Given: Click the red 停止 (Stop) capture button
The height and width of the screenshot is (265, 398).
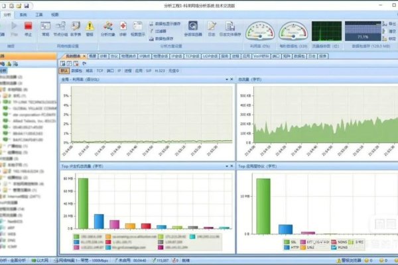Looking at the screenshot, I should (28, 29).
